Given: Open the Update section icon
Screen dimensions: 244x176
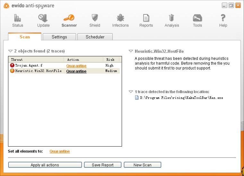Looking at the screenshot, I should pyautogui.click(x=43, y=18).
